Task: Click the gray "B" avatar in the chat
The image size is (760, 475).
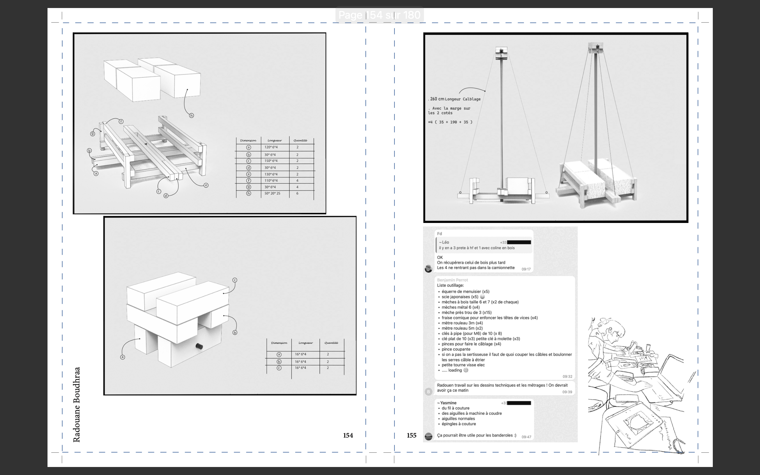Action: coord(428,392)
